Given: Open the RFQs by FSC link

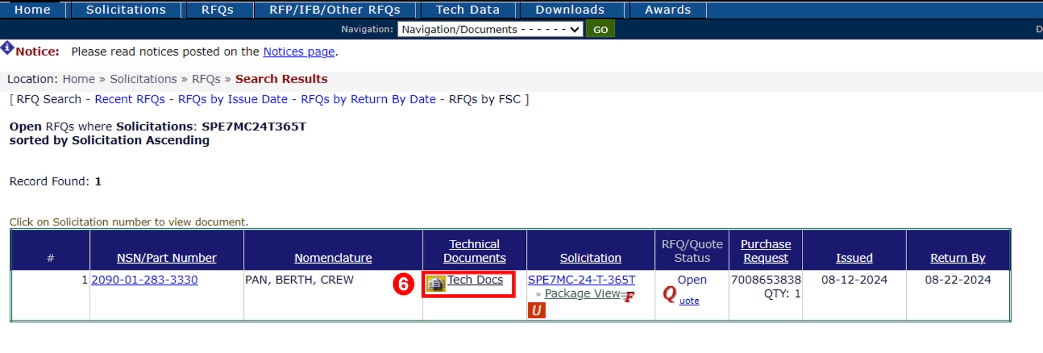Looking at the screenshot, I should (x=485, y=99).
